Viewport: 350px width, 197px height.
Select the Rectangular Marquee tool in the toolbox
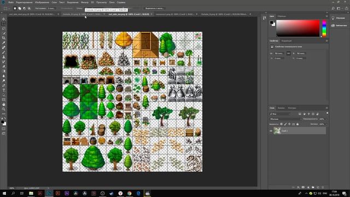[x=4, y=24]
